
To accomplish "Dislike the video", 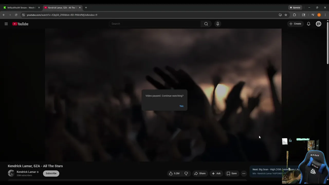I will (186, 173).
